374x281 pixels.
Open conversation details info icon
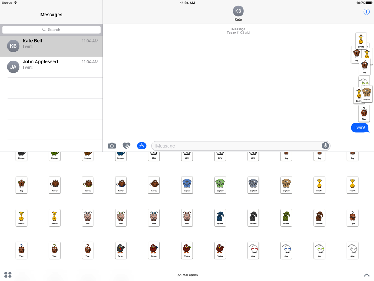[366, 12]
